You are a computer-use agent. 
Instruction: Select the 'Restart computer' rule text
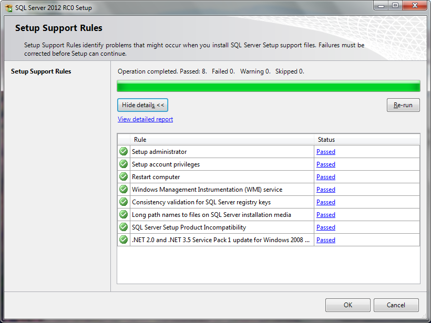click(x=156, y=177)
